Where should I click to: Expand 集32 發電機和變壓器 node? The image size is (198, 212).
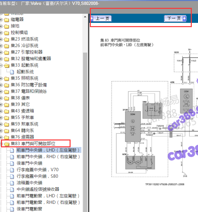click(1, 59)
